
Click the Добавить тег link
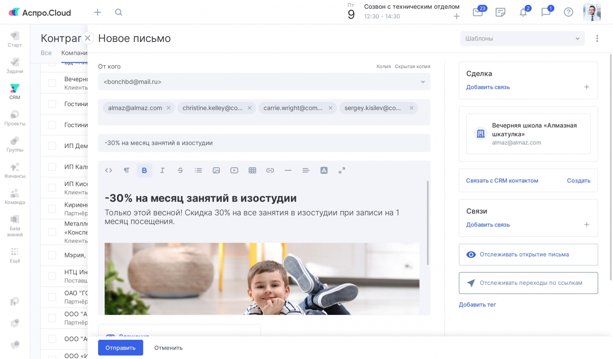[477, 305]
